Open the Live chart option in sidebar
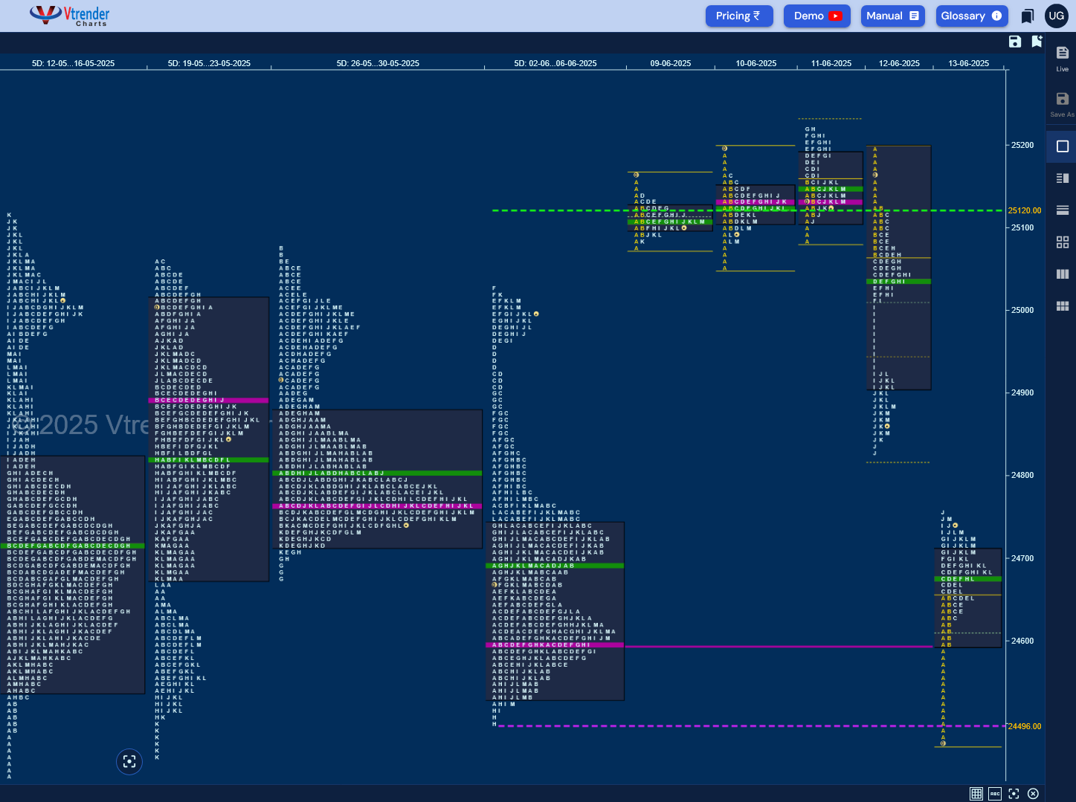The image size is (1076, 802). click(1063, 58)
